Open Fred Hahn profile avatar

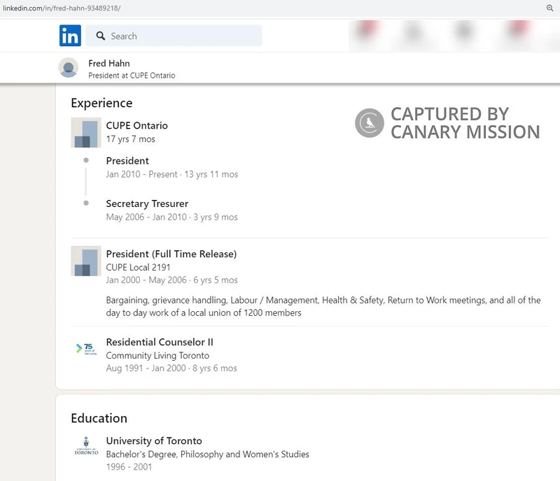point(69,67)
